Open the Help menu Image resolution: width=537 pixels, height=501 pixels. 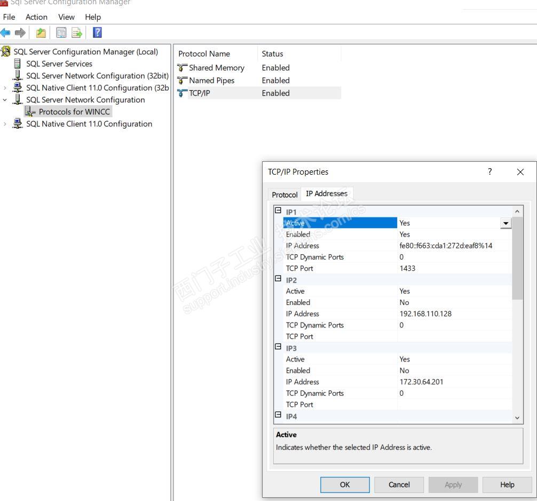pos(93,17)
